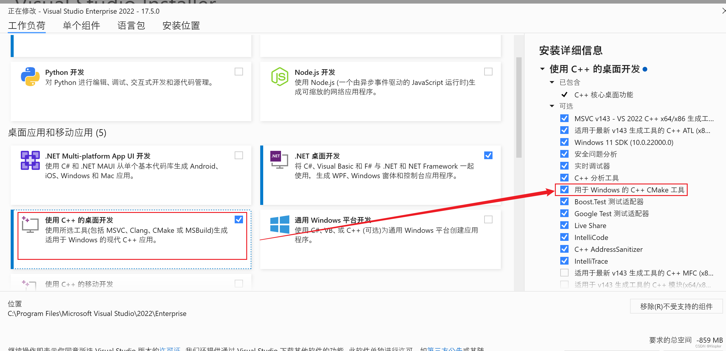Click the checkmark beside C++ 核心桌面功能
Viewport: 726px width, 351px height.
564,95
